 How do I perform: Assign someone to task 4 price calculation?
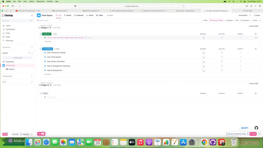click(203, 62)
